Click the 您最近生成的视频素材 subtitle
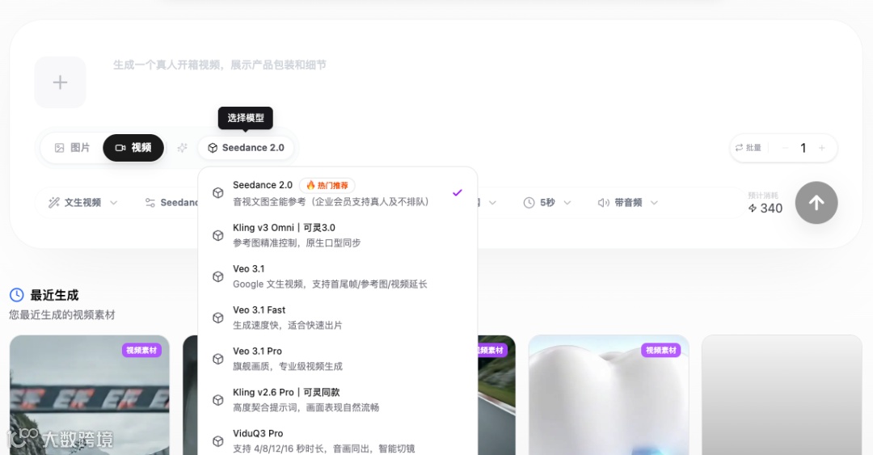The image size is (873, 455). point(61,314)
